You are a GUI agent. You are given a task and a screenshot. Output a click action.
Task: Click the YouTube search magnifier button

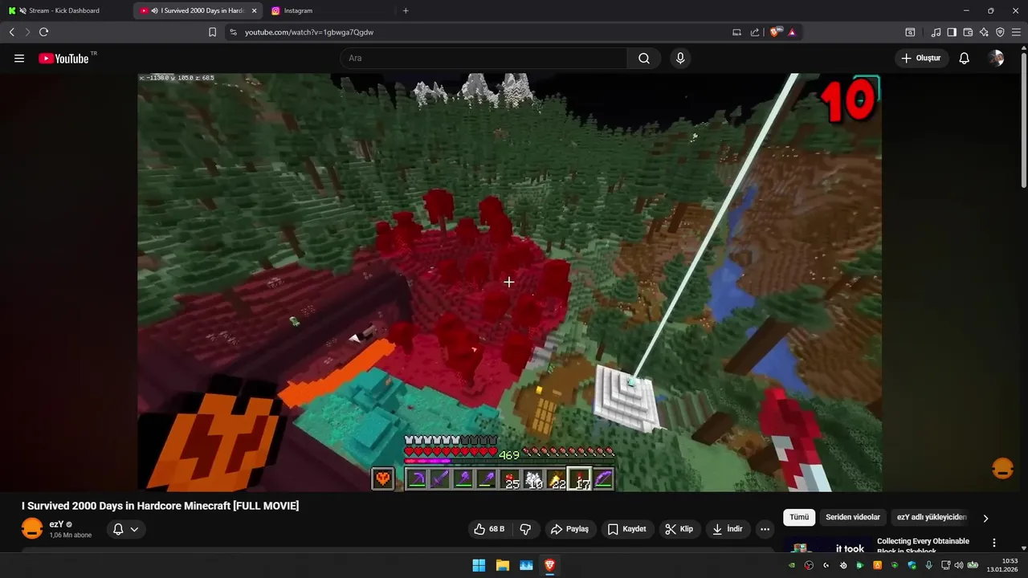(x=644, y=59)
